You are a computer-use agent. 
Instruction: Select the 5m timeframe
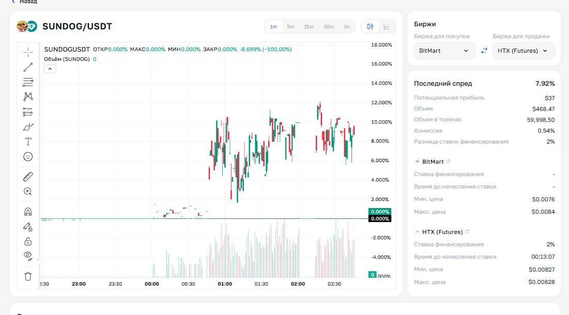pos(290,26)
